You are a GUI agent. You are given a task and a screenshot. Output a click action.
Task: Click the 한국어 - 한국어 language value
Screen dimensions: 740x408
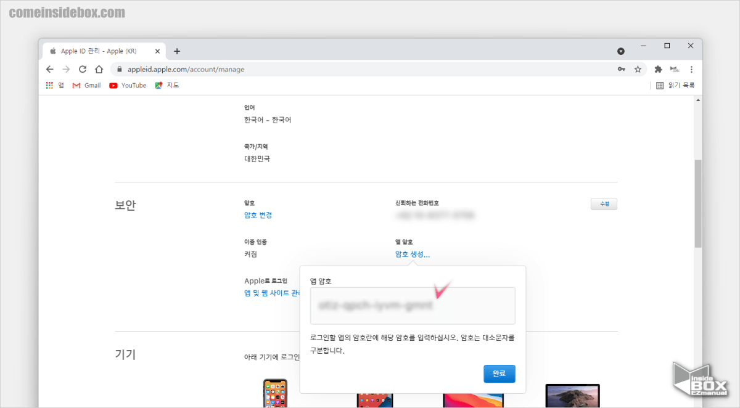(268, 120)
